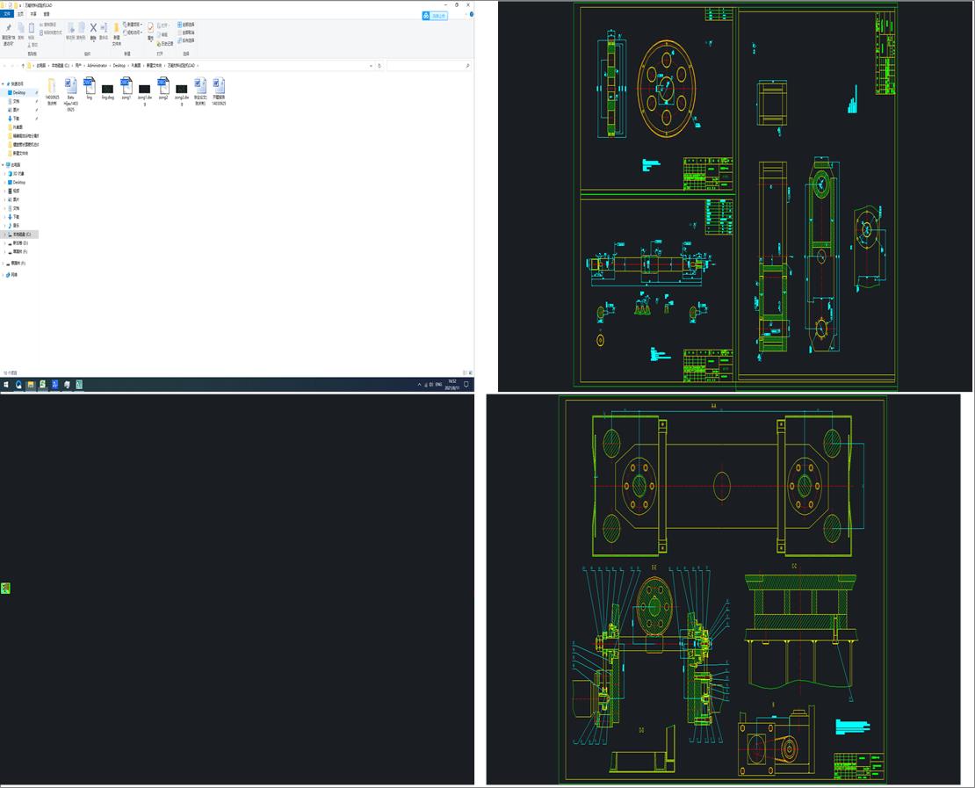Click the Copy icon in the Clipboard group
Viewport: 975px width, 788px height.
click(x=20, y=31)
